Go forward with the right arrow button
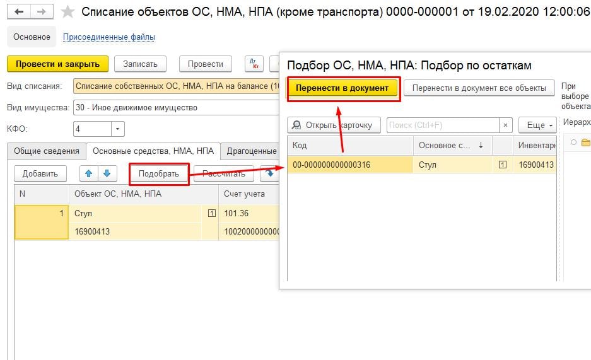This screenshot has height=360, width=591. click(42, 12)
